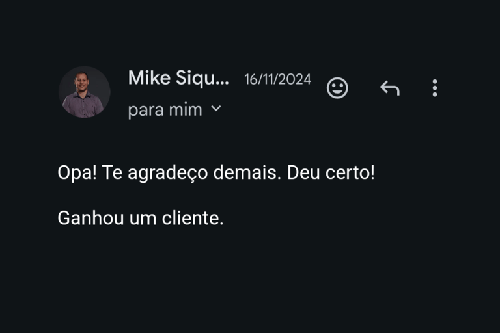Open Mike Siqu... sender profile photo

(x=85, y=92)
